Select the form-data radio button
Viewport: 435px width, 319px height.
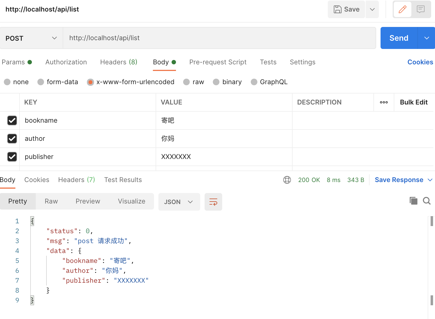coord(41,82)
